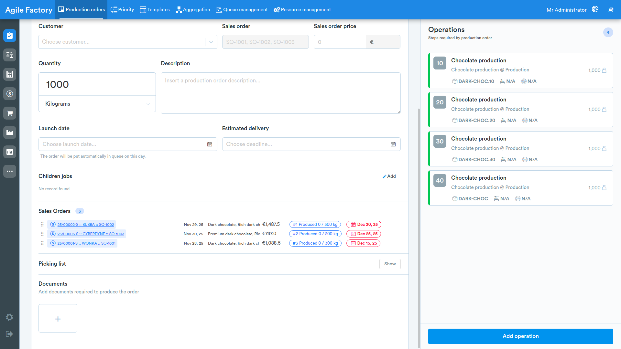
Task: Click Add under Children jobs
Action: point(389,176)
